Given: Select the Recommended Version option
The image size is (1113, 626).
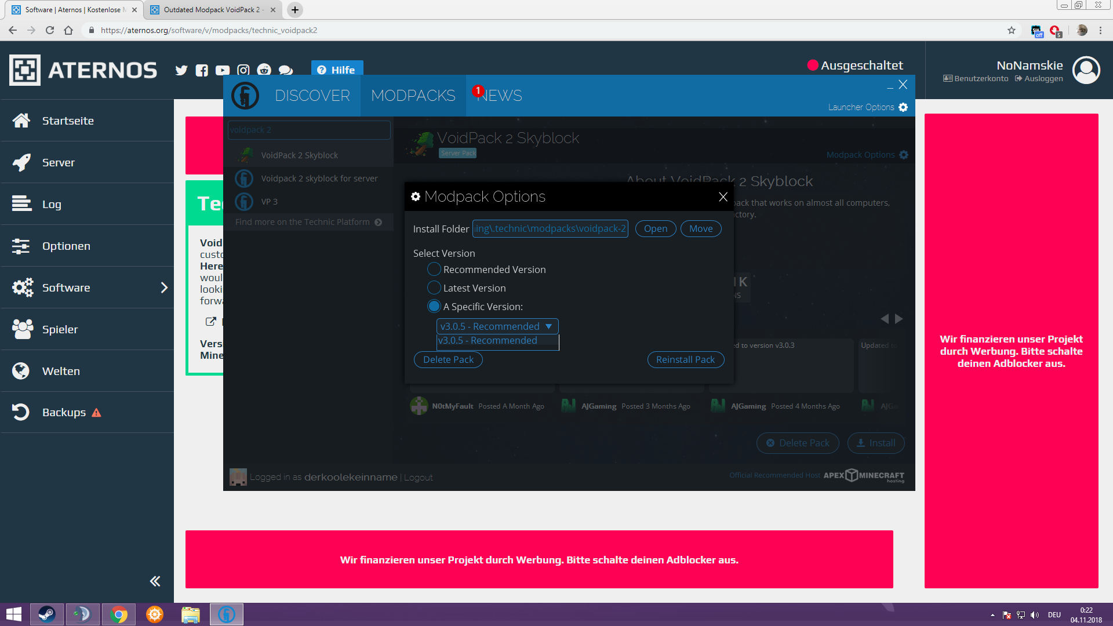Looking at the screenshot, I should pyautogui.click(x=434, y=270).
